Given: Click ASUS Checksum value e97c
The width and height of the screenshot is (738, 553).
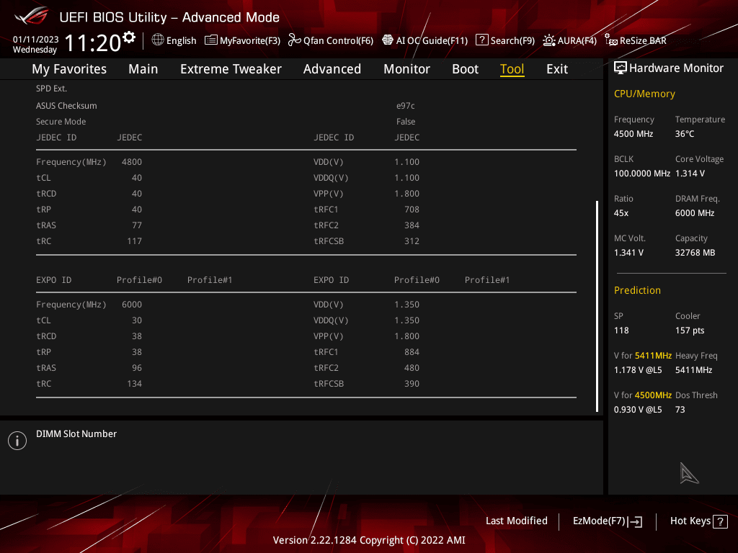Looking at the screenshot, I should click(x=406, y=106).
